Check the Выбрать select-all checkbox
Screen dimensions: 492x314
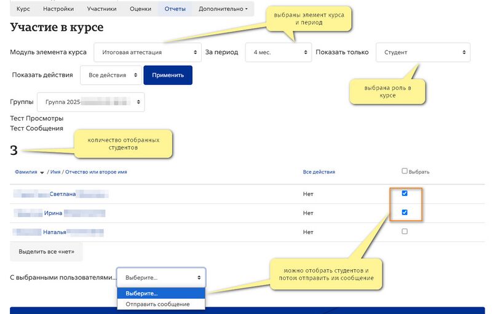[x=405, y=171]
